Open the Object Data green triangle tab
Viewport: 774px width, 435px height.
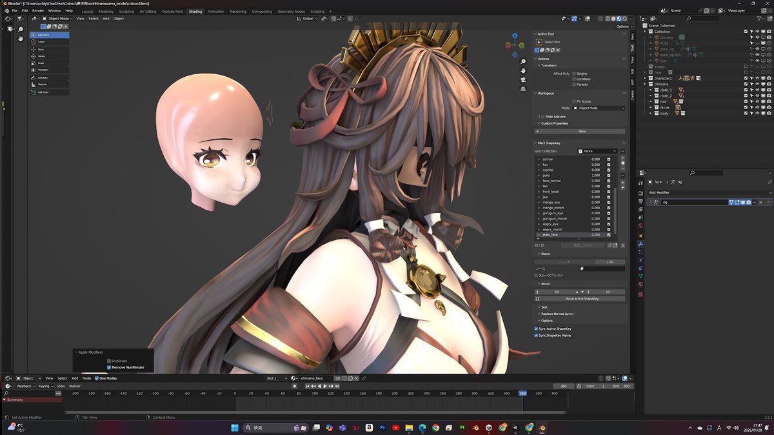640,276
